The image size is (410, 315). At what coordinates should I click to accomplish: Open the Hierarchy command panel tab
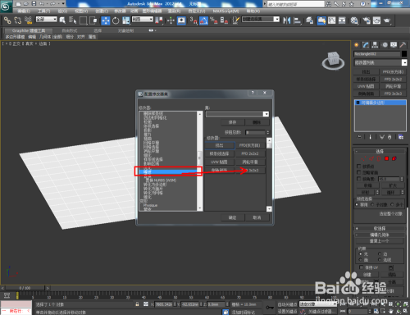tap(375, 45)
